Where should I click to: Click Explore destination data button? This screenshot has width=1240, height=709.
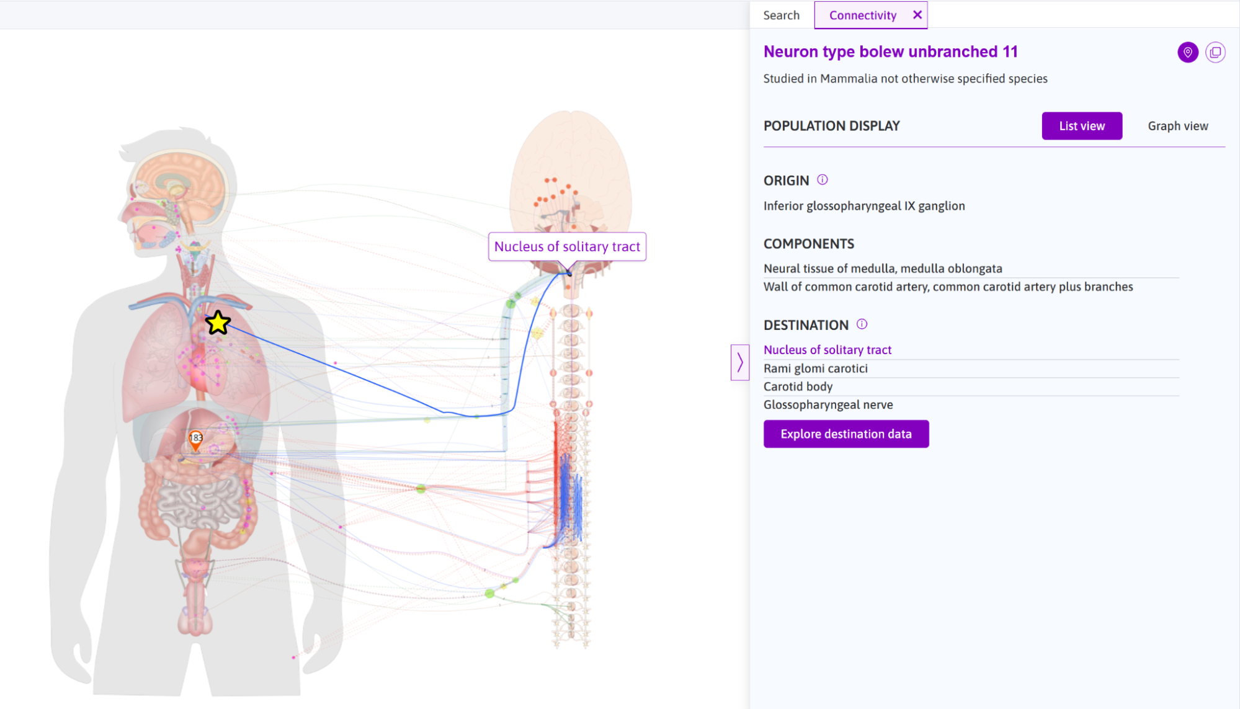click(845, 434)
